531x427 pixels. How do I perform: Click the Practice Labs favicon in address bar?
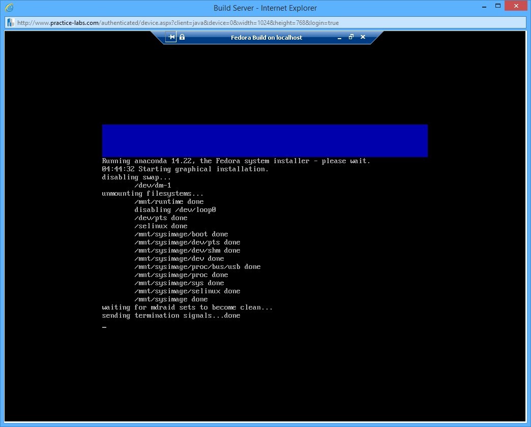pos(10,22)
